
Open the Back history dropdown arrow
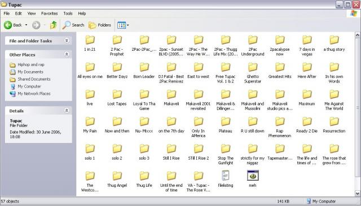(27, 25)
